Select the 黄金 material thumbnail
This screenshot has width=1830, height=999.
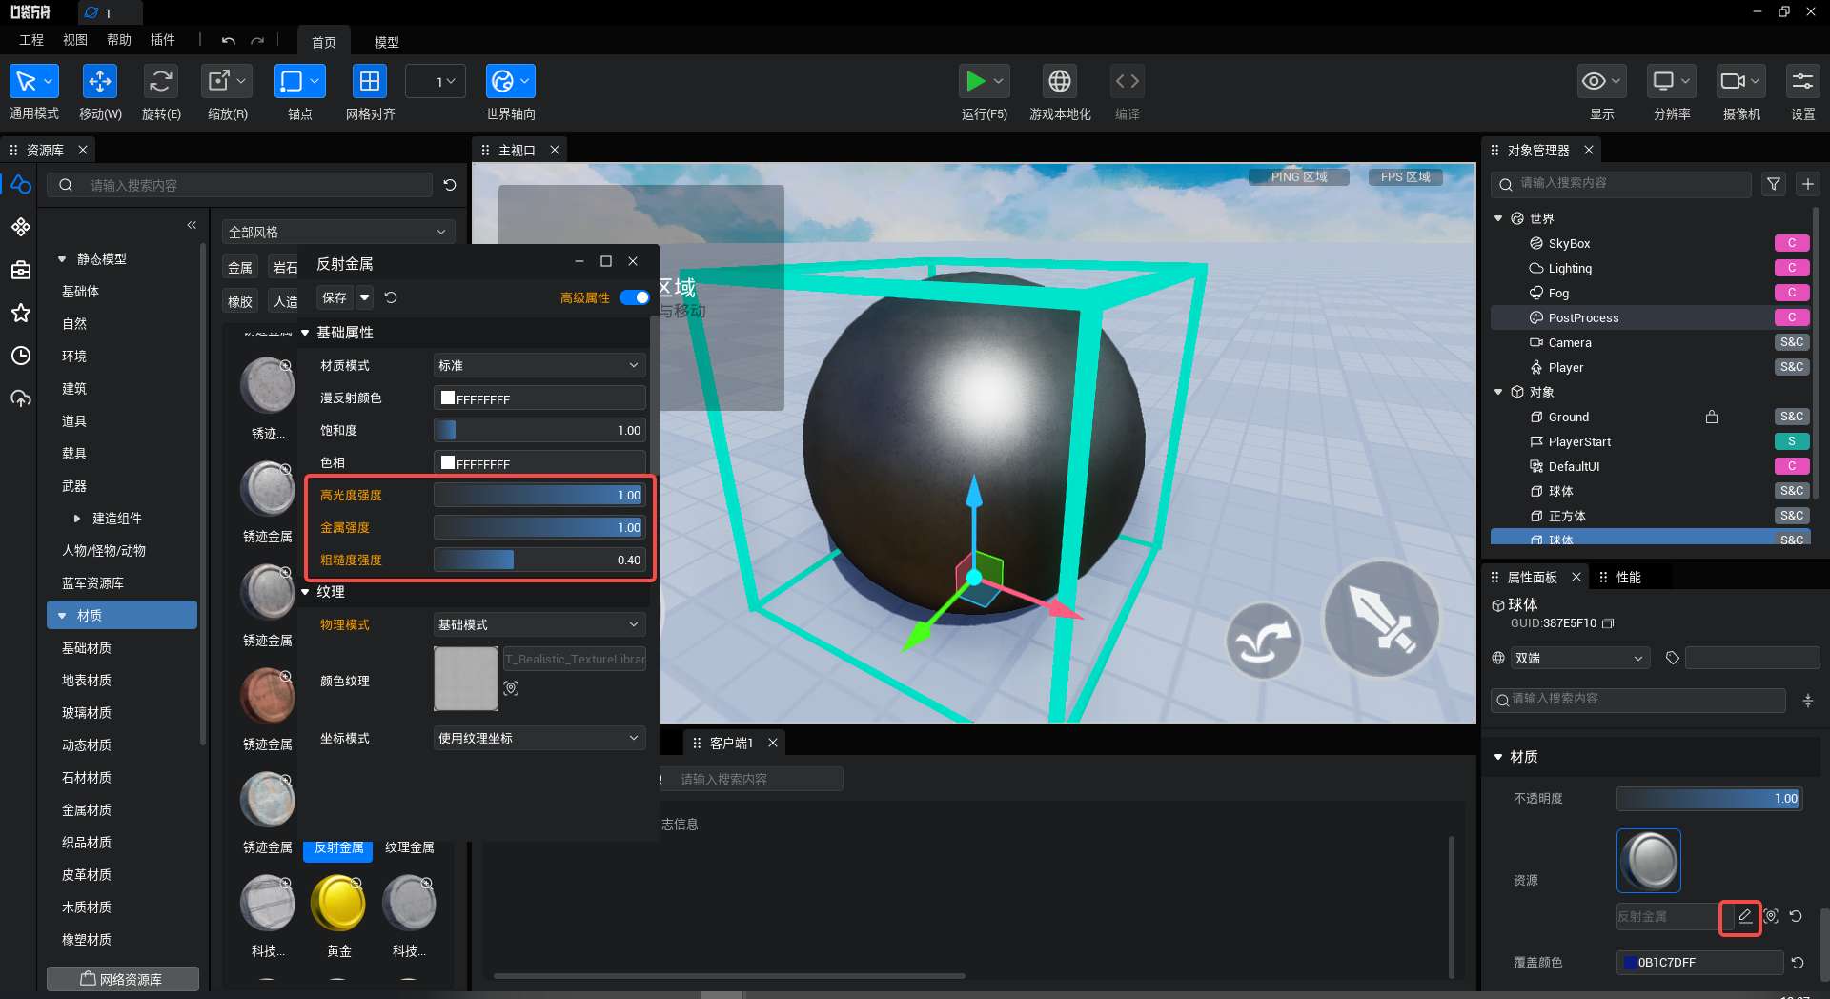(x=338, y=905)
